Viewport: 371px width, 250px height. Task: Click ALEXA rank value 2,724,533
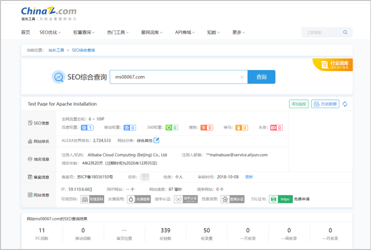pyautogui.click(x=102, y=140)
